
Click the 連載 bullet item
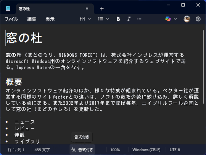(x=19, y=135)
